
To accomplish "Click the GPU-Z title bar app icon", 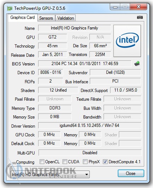I will pyautogui.click(x=10, y=8).
